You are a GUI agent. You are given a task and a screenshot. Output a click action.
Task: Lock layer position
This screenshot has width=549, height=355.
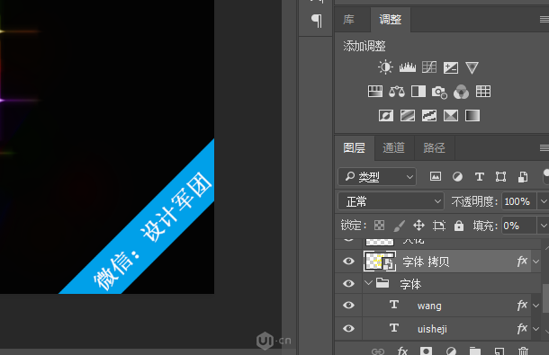pyautogui.click(x=418, y=226)
